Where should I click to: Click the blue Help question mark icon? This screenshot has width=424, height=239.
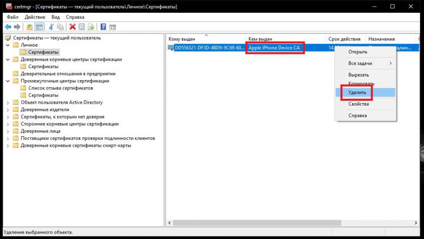pyautogui.click(x=103, y=27)
